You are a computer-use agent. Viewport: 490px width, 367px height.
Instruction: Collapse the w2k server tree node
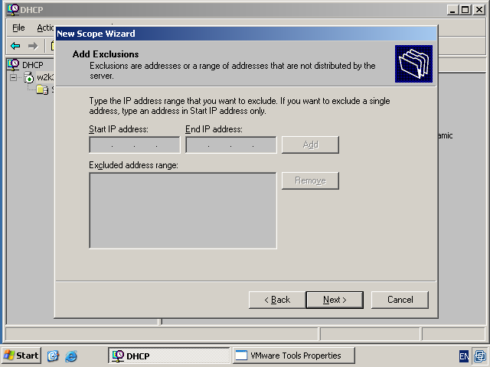[14, 78]
